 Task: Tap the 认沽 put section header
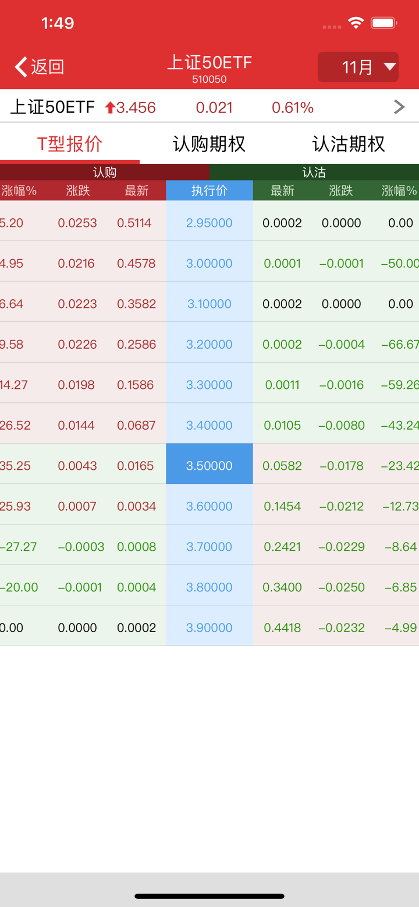tap(314, 172)
